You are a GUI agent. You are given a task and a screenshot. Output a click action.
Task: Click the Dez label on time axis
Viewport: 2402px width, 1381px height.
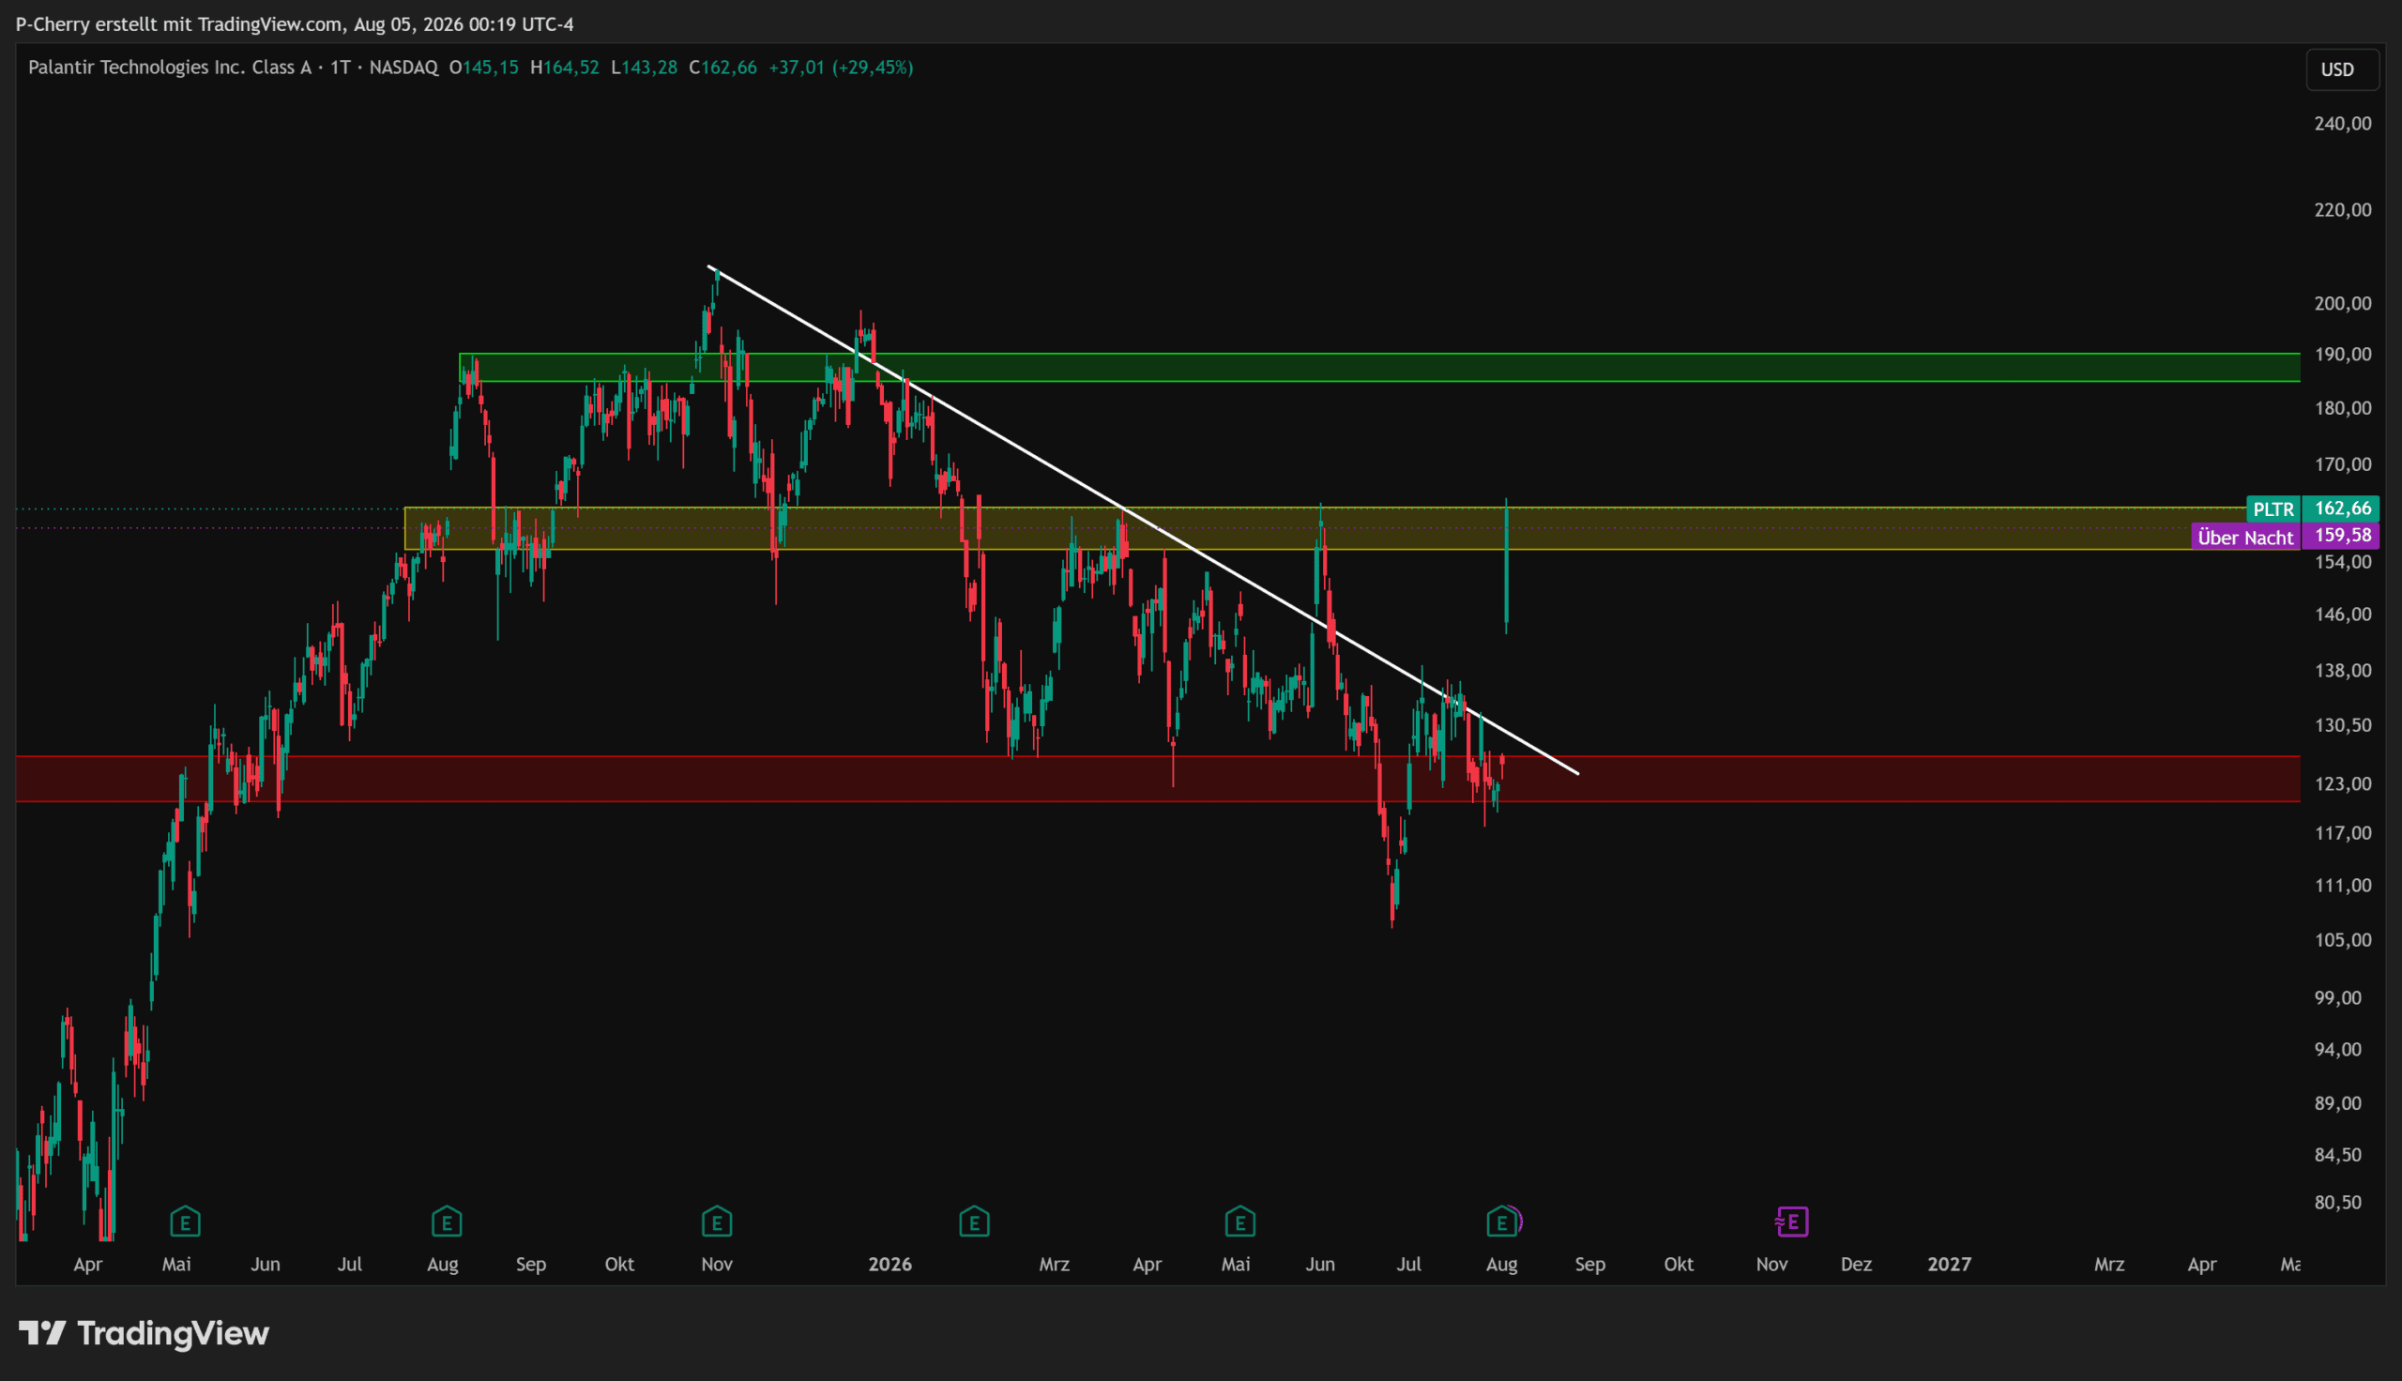(x=1856, y=1265)
